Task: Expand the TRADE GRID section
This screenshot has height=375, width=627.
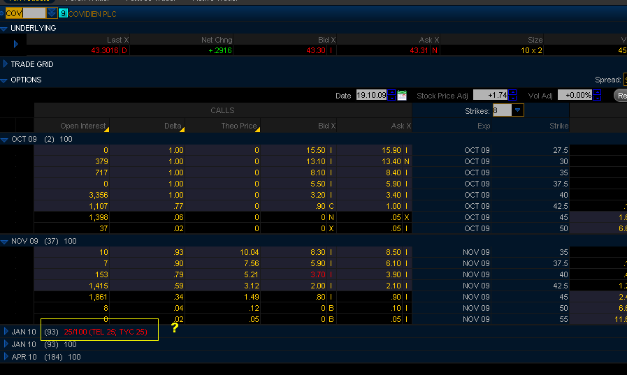Action: pos(5,64)
